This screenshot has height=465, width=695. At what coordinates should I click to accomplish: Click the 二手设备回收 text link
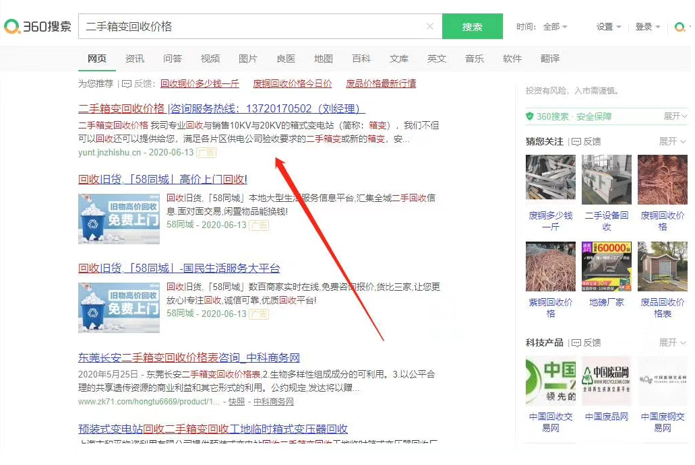607,221
